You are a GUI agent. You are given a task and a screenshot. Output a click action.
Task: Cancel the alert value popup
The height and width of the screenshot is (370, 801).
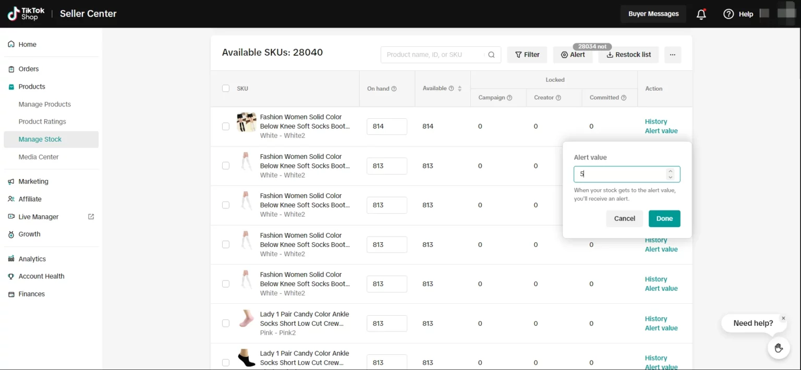(624, 218)
